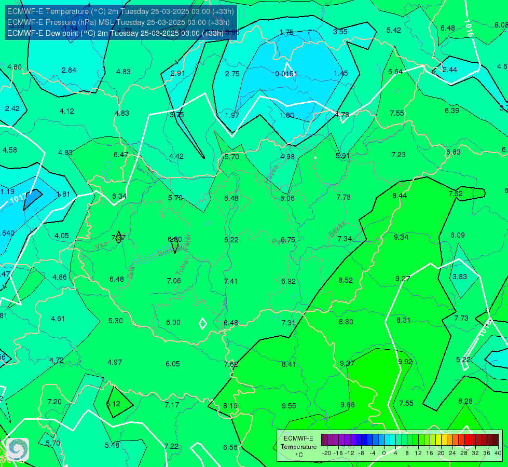This screenshot has height=467, width=508.
Task: Select the ECMWF-E Dew point 2m layer label
Action: click(115, 33)
